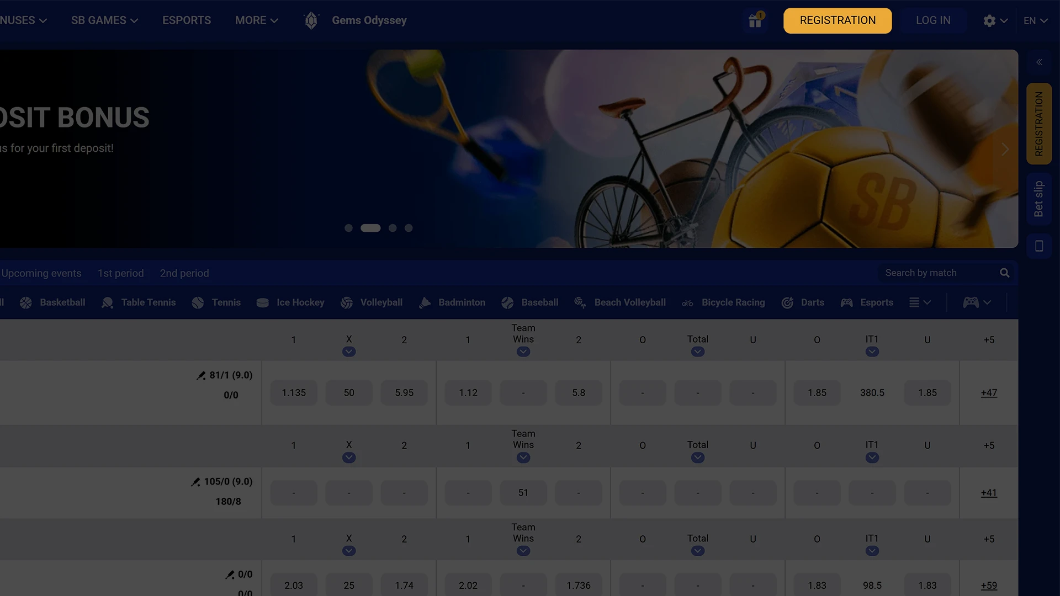Select the Beach Volleyball sport icon
Image resolution: width=1060 pixels, height=596 pixels.
point(580,302)
